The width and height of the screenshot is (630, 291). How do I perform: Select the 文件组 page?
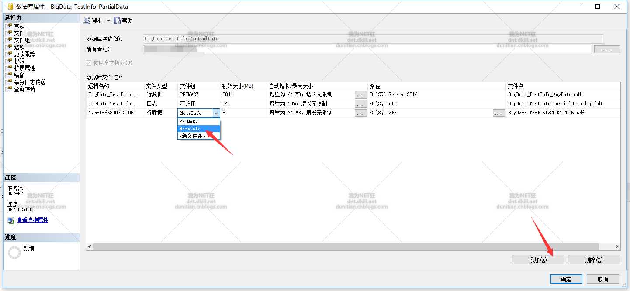(22, 40)
